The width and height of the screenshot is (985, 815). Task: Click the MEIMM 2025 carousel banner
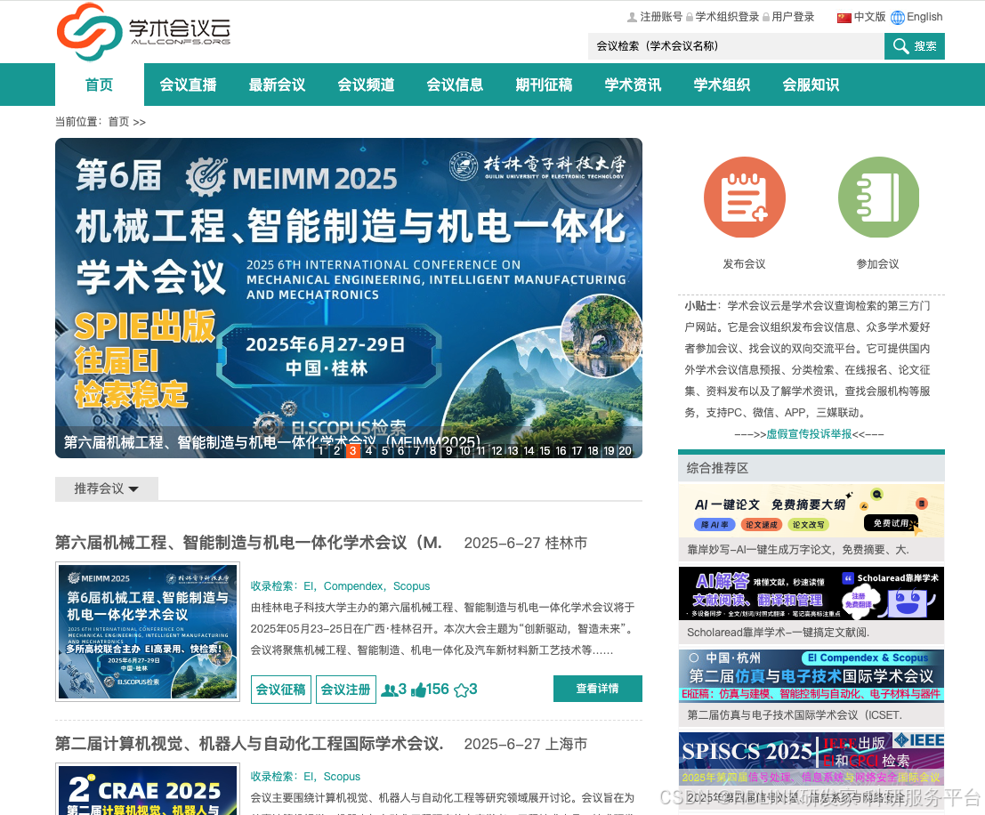[349, 298]
